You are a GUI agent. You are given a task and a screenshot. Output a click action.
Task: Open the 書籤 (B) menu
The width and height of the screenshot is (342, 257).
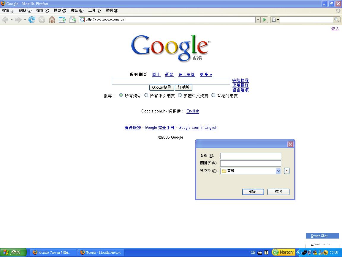tap(77, 10)
